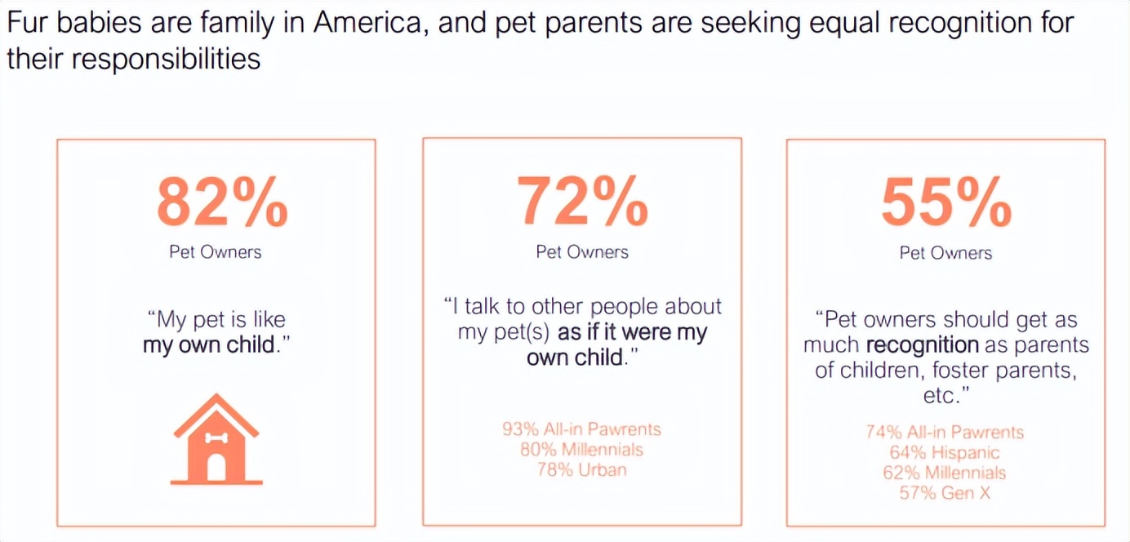Select the slide title about fur babies
The image size is (1130, 542).
click(x=541, y=41)
